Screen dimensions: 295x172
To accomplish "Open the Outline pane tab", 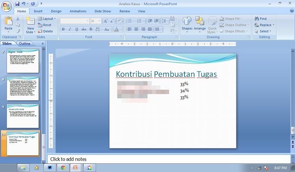I will pos(24,44).
